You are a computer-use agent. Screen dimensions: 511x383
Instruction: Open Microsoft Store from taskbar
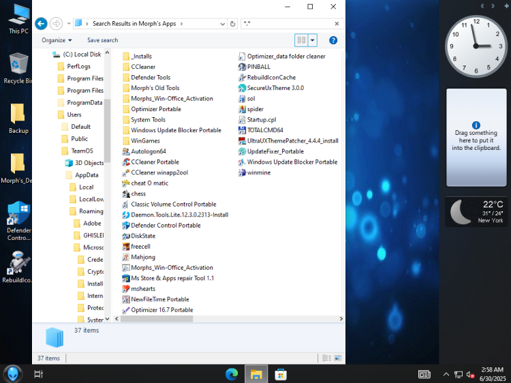(x=281, y=374)
